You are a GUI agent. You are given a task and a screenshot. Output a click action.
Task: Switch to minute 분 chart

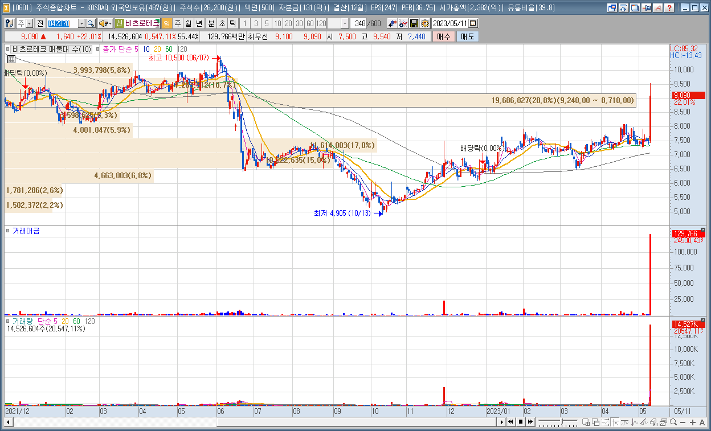[211, 23]
